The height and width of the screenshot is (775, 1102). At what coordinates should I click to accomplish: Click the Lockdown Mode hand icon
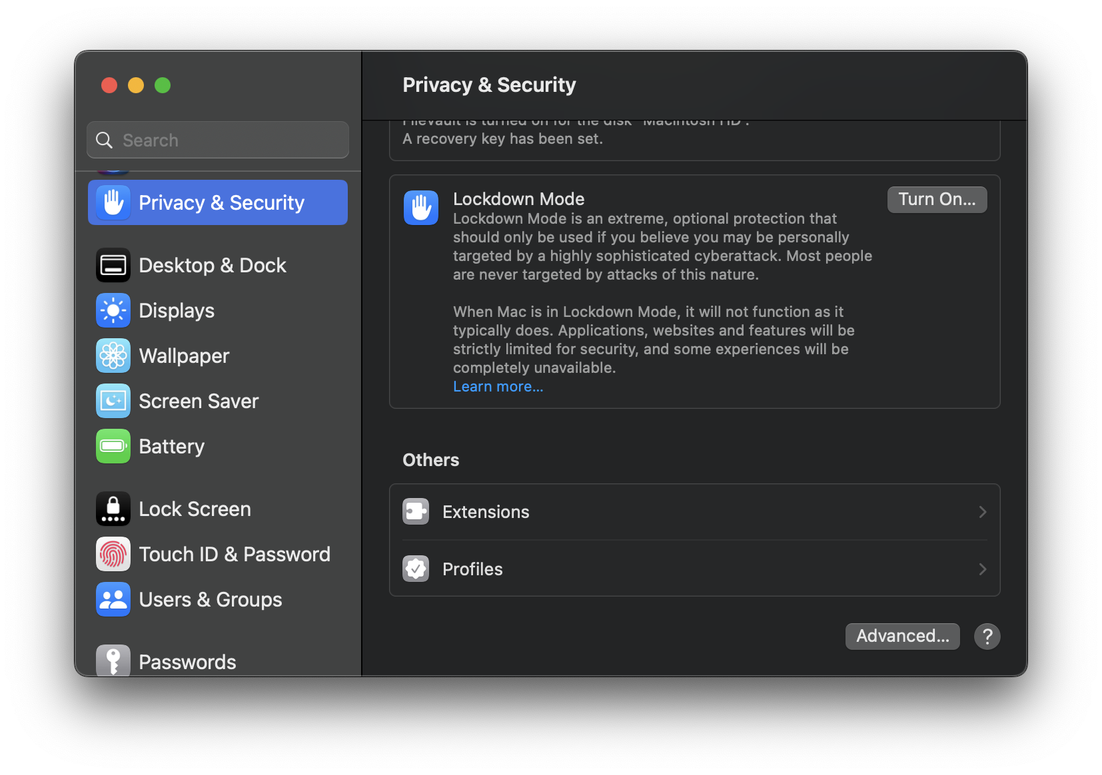coord(420,207)
